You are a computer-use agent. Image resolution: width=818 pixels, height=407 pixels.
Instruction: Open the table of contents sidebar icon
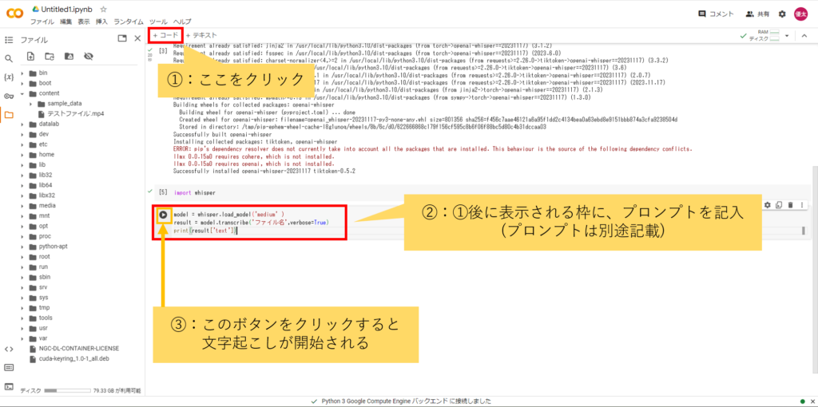coord(9,38)
